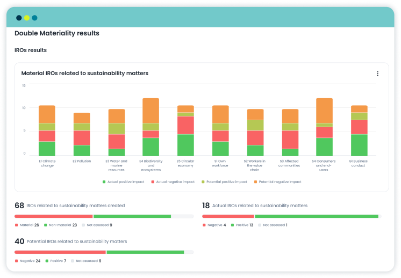Viewport: 401px width, 278px height.
Task: Click green Positive segment of 40 Potential IROs bar
Action: [x=145, y=252]
